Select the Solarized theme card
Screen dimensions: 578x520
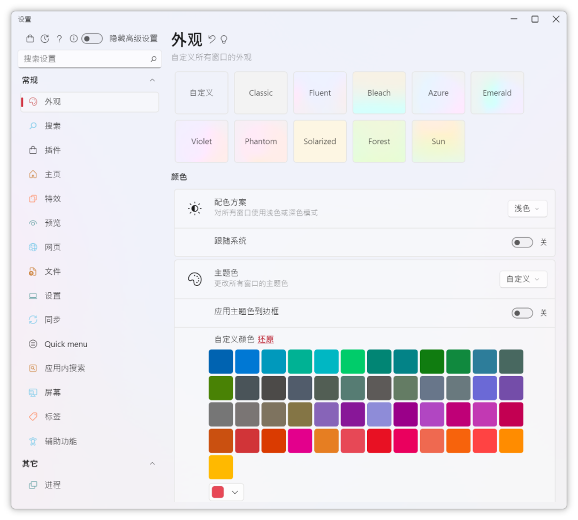pos(320,141)
